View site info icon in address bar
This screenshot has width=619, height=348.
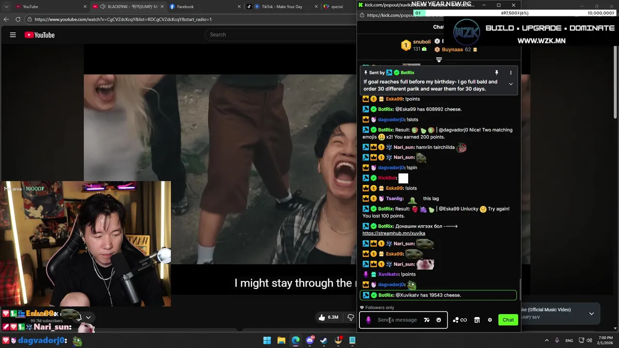click(x=30, y=19)
